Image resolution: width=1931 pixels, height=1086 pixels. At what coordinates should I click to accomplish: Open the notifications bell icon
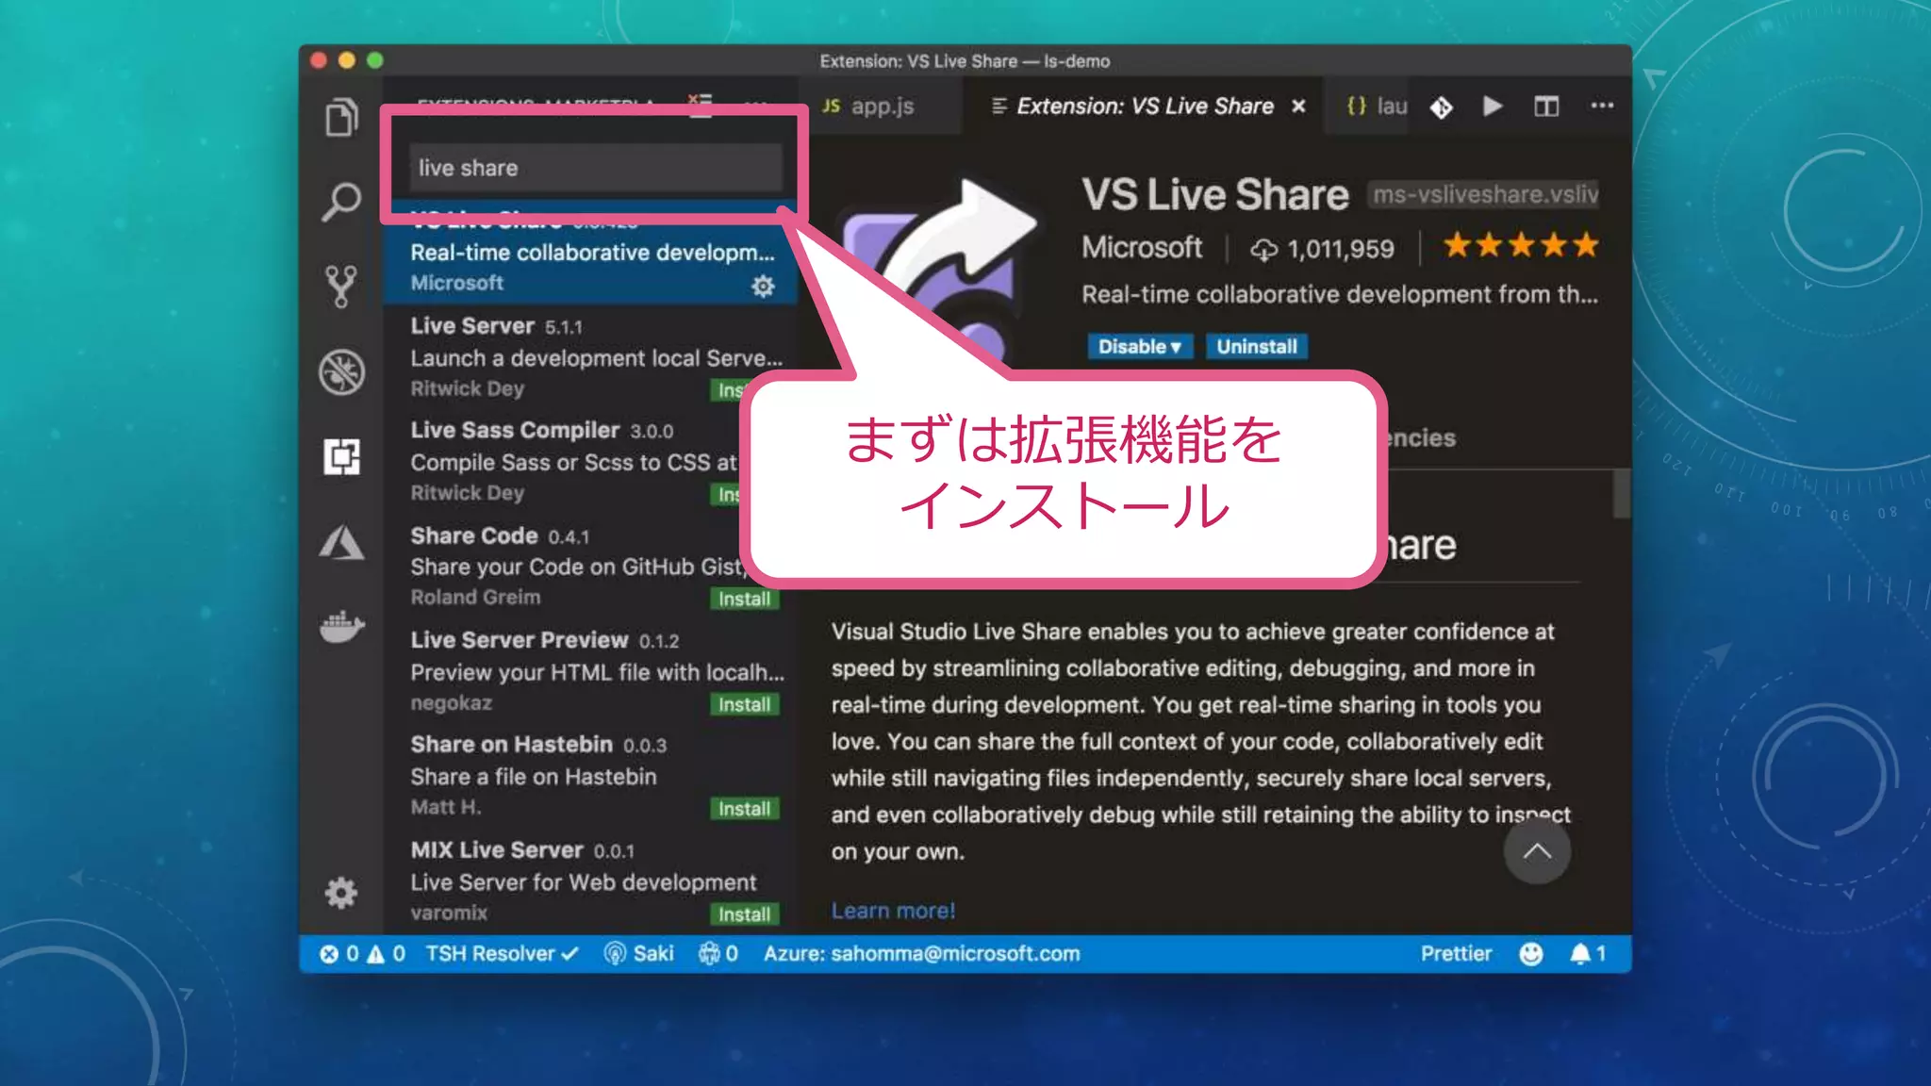click(x=1587, y=954)
